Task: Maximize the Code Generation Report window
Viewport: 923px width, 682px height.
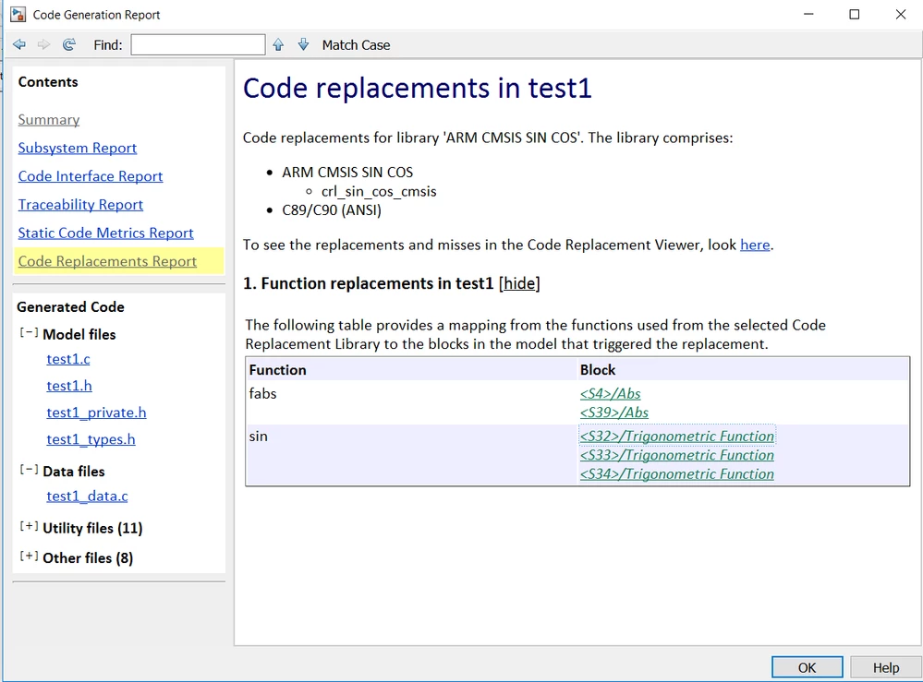Action: (x=854, y=15)
